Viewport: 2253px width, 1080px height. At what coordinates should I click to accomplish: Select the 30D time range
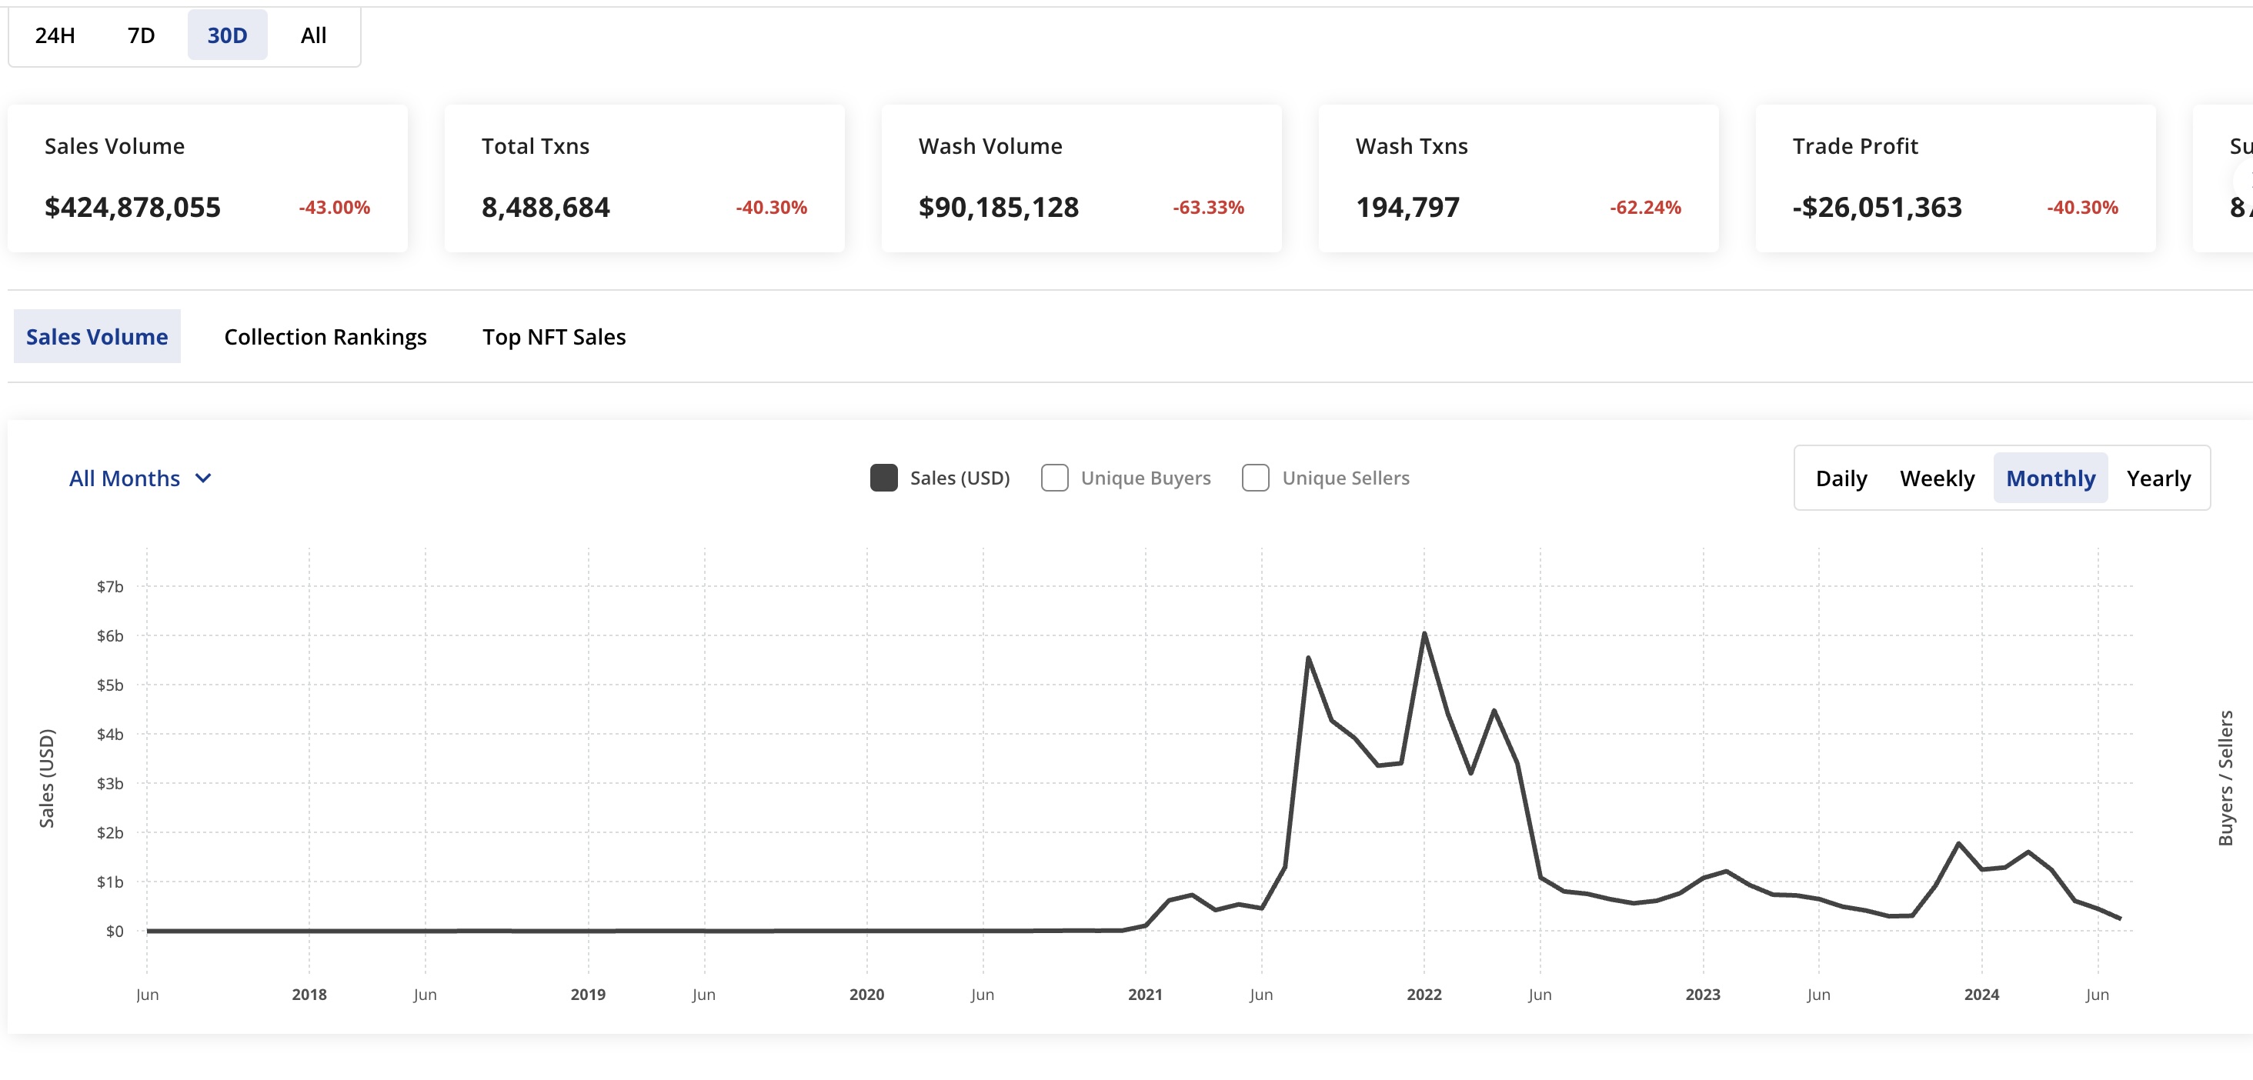click(x=228, y=35)
